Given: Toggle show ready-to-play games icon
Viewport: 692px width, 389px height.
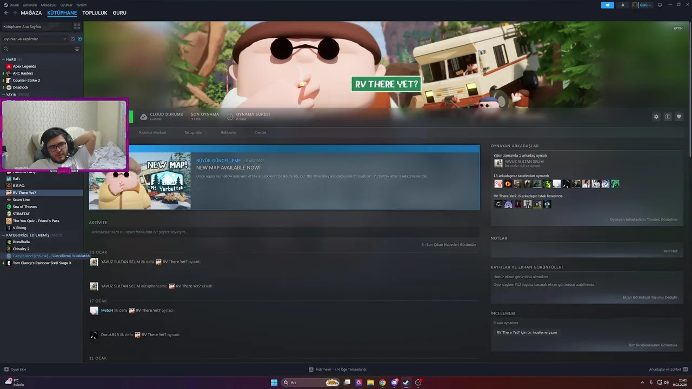Looking at the screenshot, I should point(79,39).
